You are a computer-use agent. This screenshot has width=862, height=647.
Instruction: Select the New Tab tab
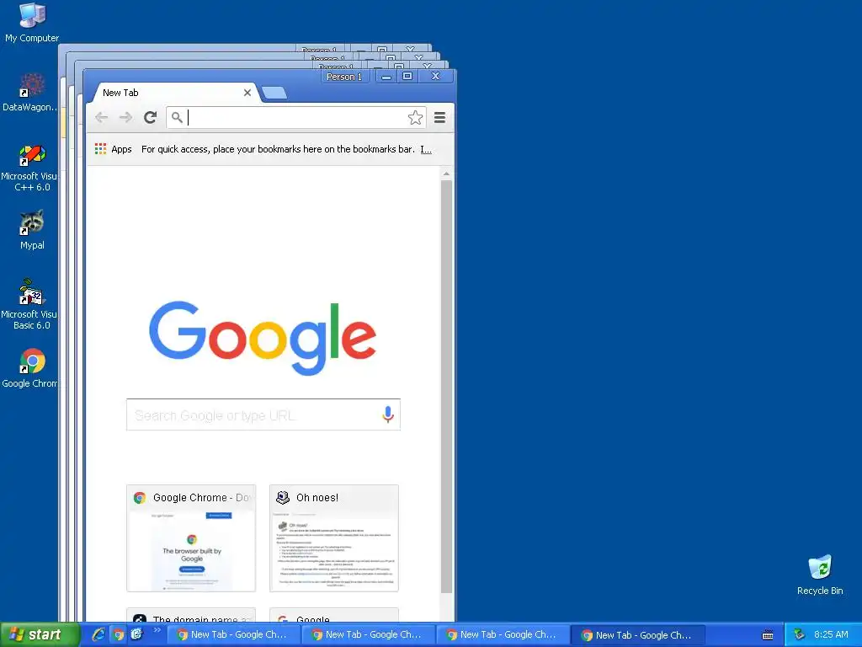tap(173, 93)
